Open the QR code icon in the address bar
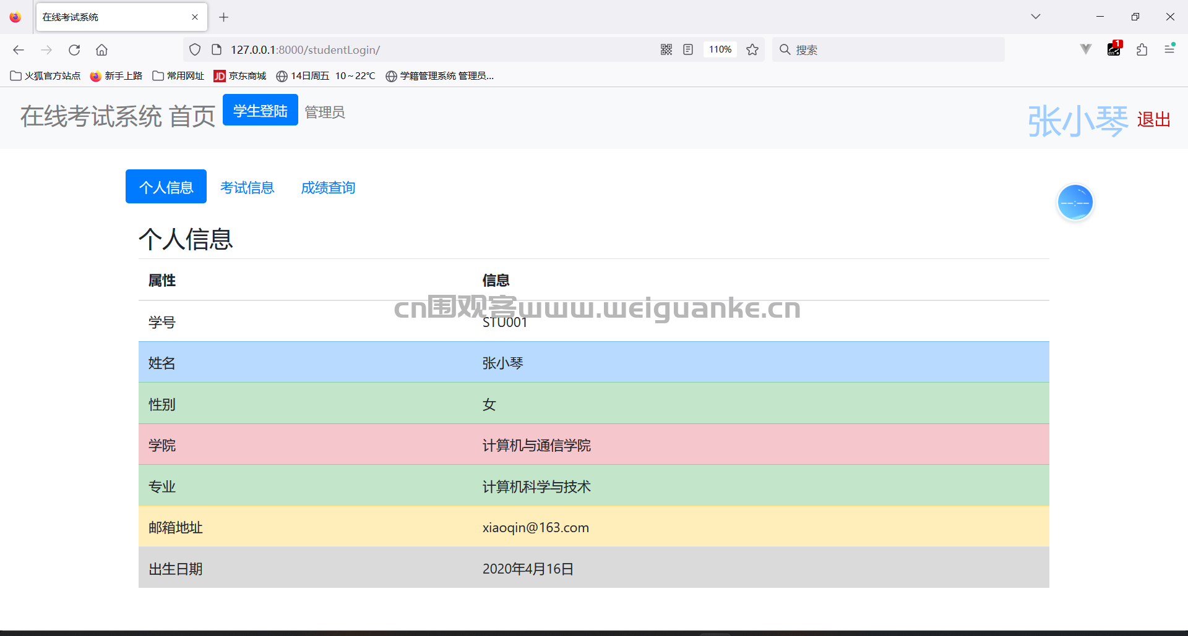The height and width of the screenshot is (636, 1188). [x=666, y=49]
